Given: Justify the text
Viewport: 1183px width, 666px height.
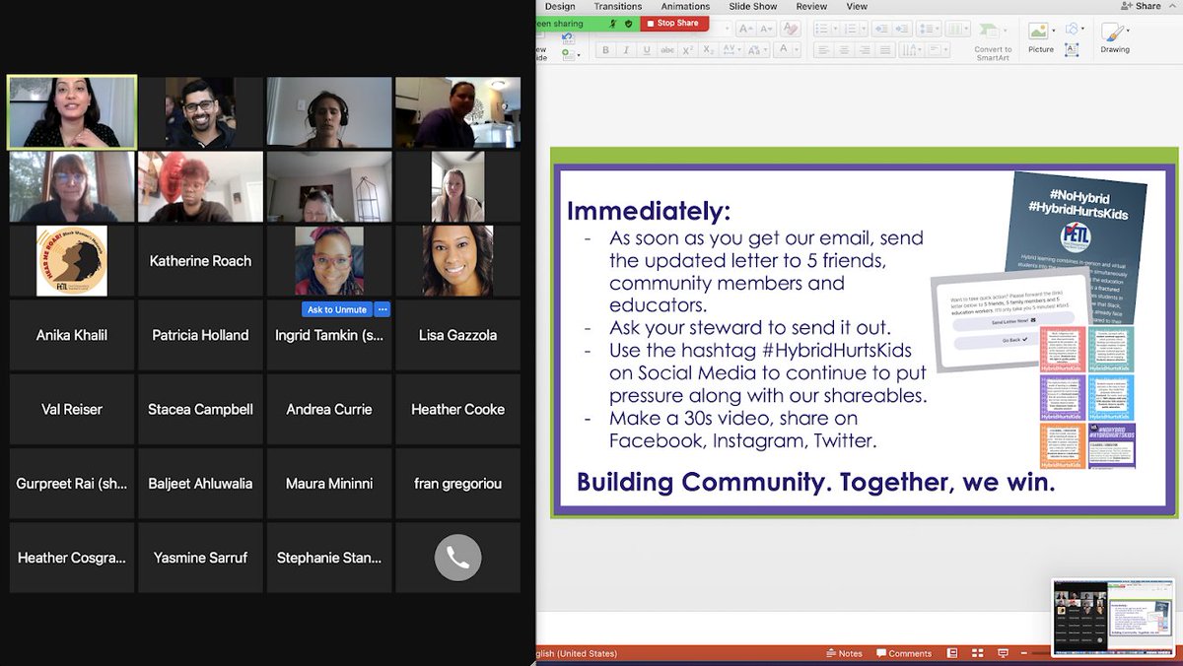Looking at the screenshot, I should tap(885, 50).
